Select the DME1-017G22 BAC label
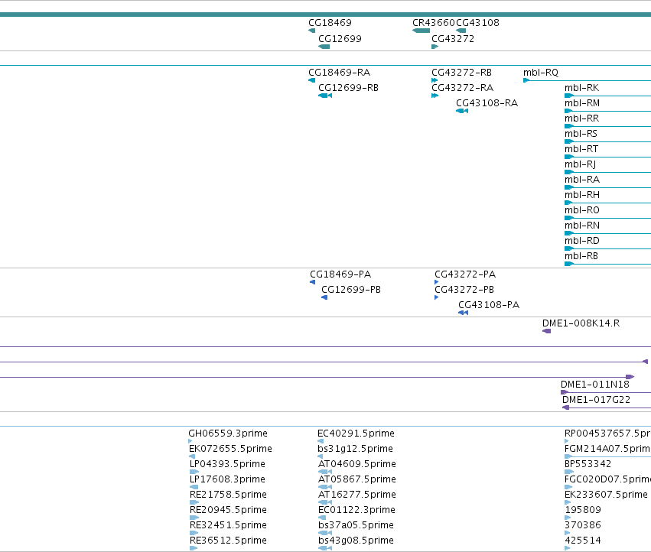The width and height of the screenshot is (651, 552). pos(596,400)
